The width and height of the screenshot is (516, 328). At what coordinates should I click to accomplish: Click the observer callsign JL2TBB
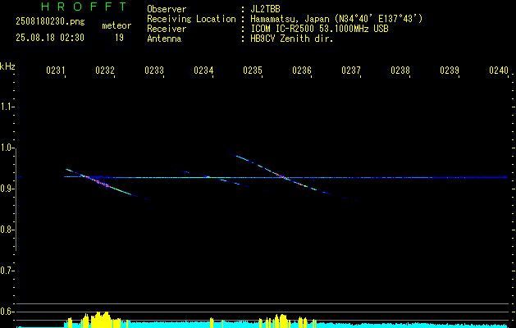point(265,9)
